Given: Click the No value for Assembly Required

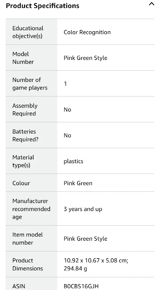Looking at the screenshot, I should [x=67, y=110].
